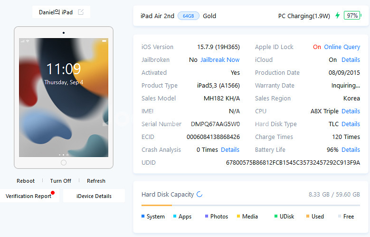This screenshot has width=370, height=237.
Task: View Battery Life Details
Action: [351, 150]
